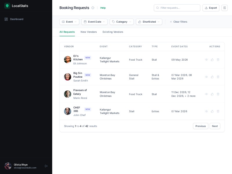Delete Eli's Kitchen request via trash icon
This screenshot has width=232, height=174.
(x=218, y=60)
